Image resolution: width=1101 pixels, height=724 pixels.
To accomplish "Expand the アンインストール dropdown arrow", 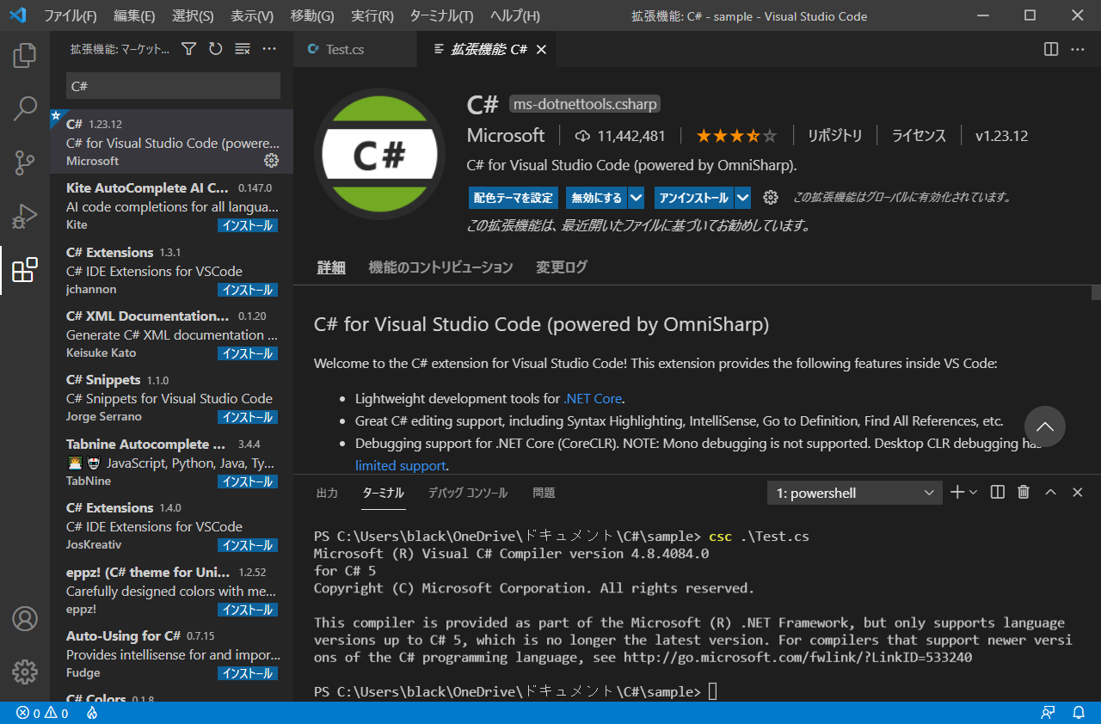I will (741, 197).
